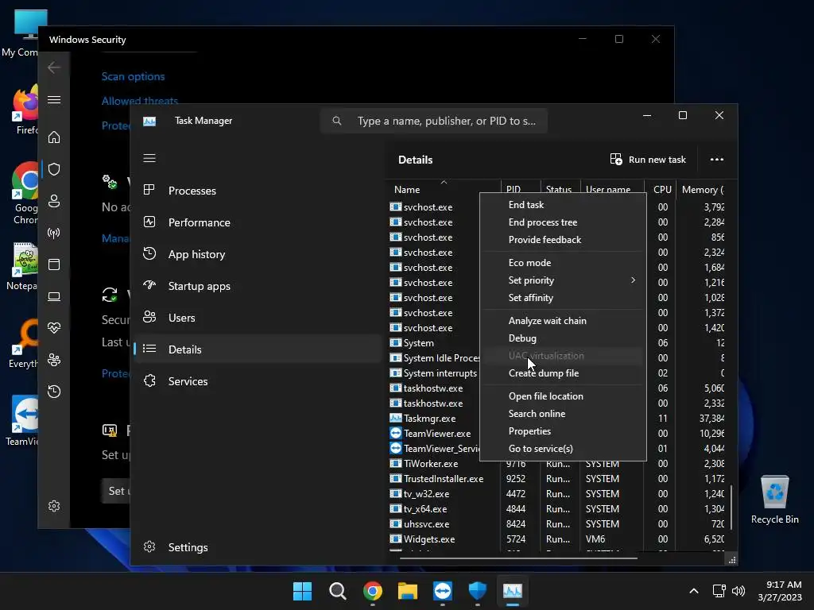Toggle Task Manager hamburger navigation menu

[x=149, y=158]
